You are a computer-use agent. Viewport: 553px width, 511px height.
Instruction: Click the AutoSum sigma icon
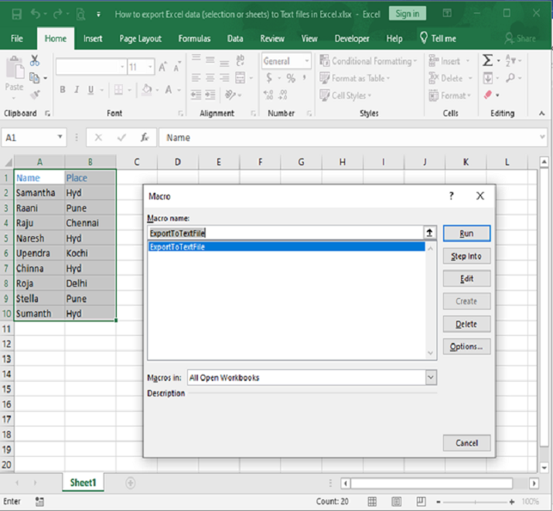click(x=488, y=60)
